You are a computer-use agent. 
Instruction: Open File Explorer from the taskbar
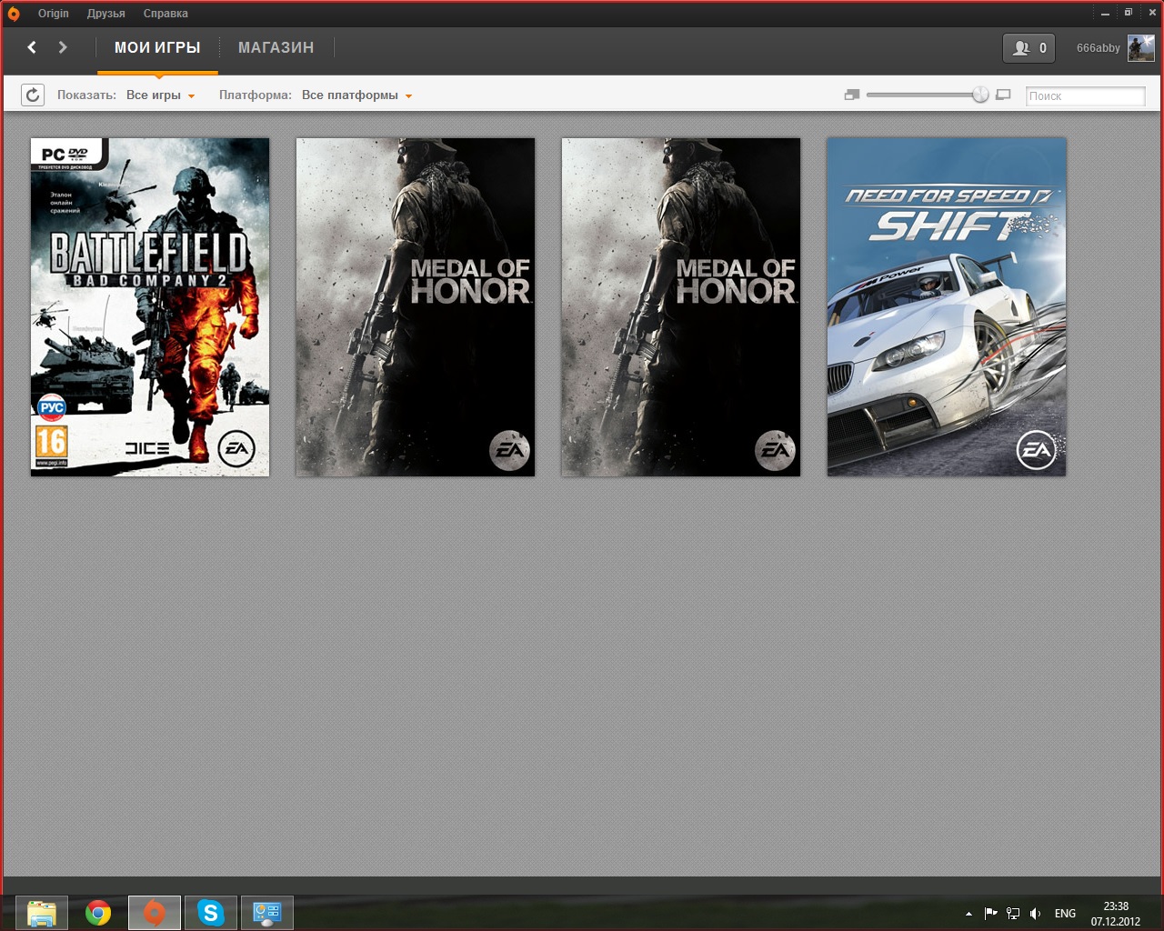click(42, 913)
